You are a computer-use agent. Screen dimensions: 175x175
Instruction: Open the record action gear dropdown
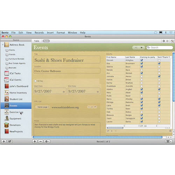coord(47,141)
